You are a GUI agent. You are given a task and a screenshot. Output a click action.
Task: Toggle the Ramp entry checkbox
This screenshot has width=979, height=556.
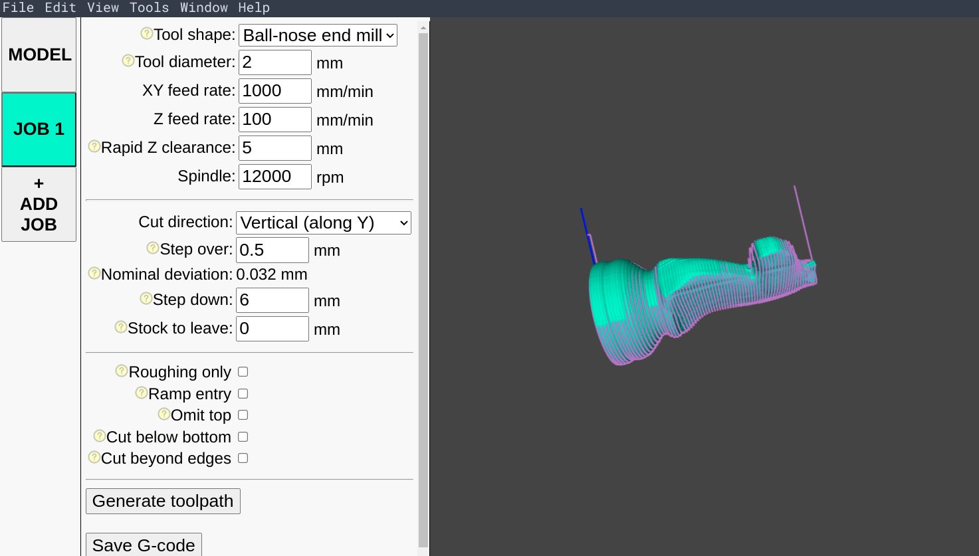pos(243,394)
